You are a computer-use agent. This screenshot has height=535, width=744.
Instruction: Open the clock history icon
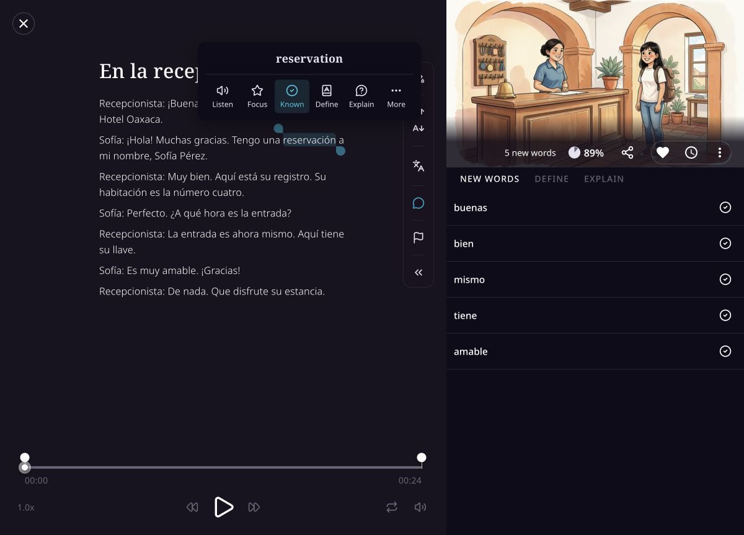pyautogui.click(x=691, y=153)
